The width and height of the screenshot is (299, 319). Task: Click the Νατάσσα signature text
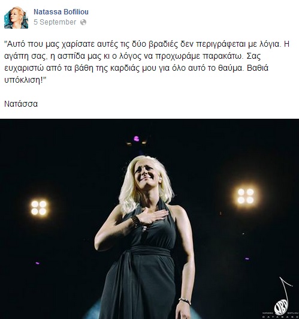click(21, 104)
